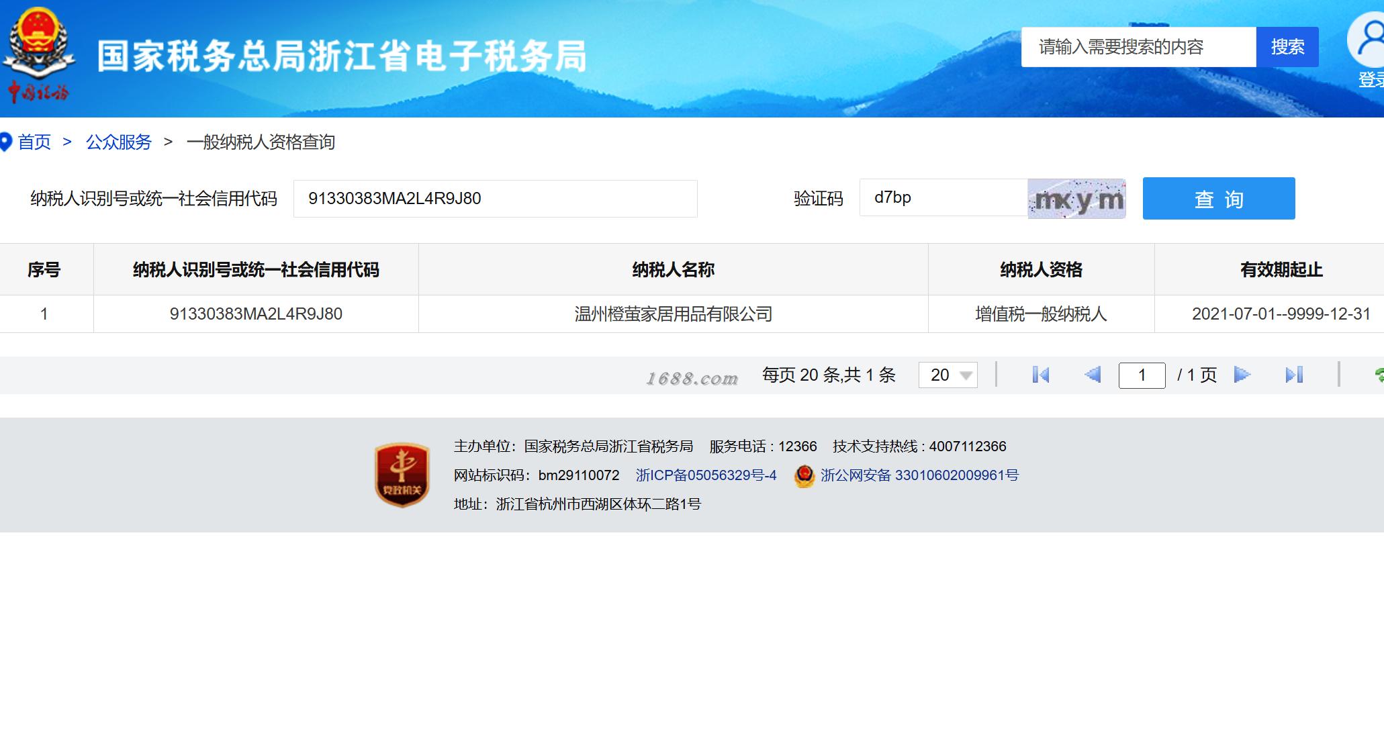Viewport: 1384px width, 754px height.
Task: Click the location pin icon by 首页
Action: [x=6, y=142]
